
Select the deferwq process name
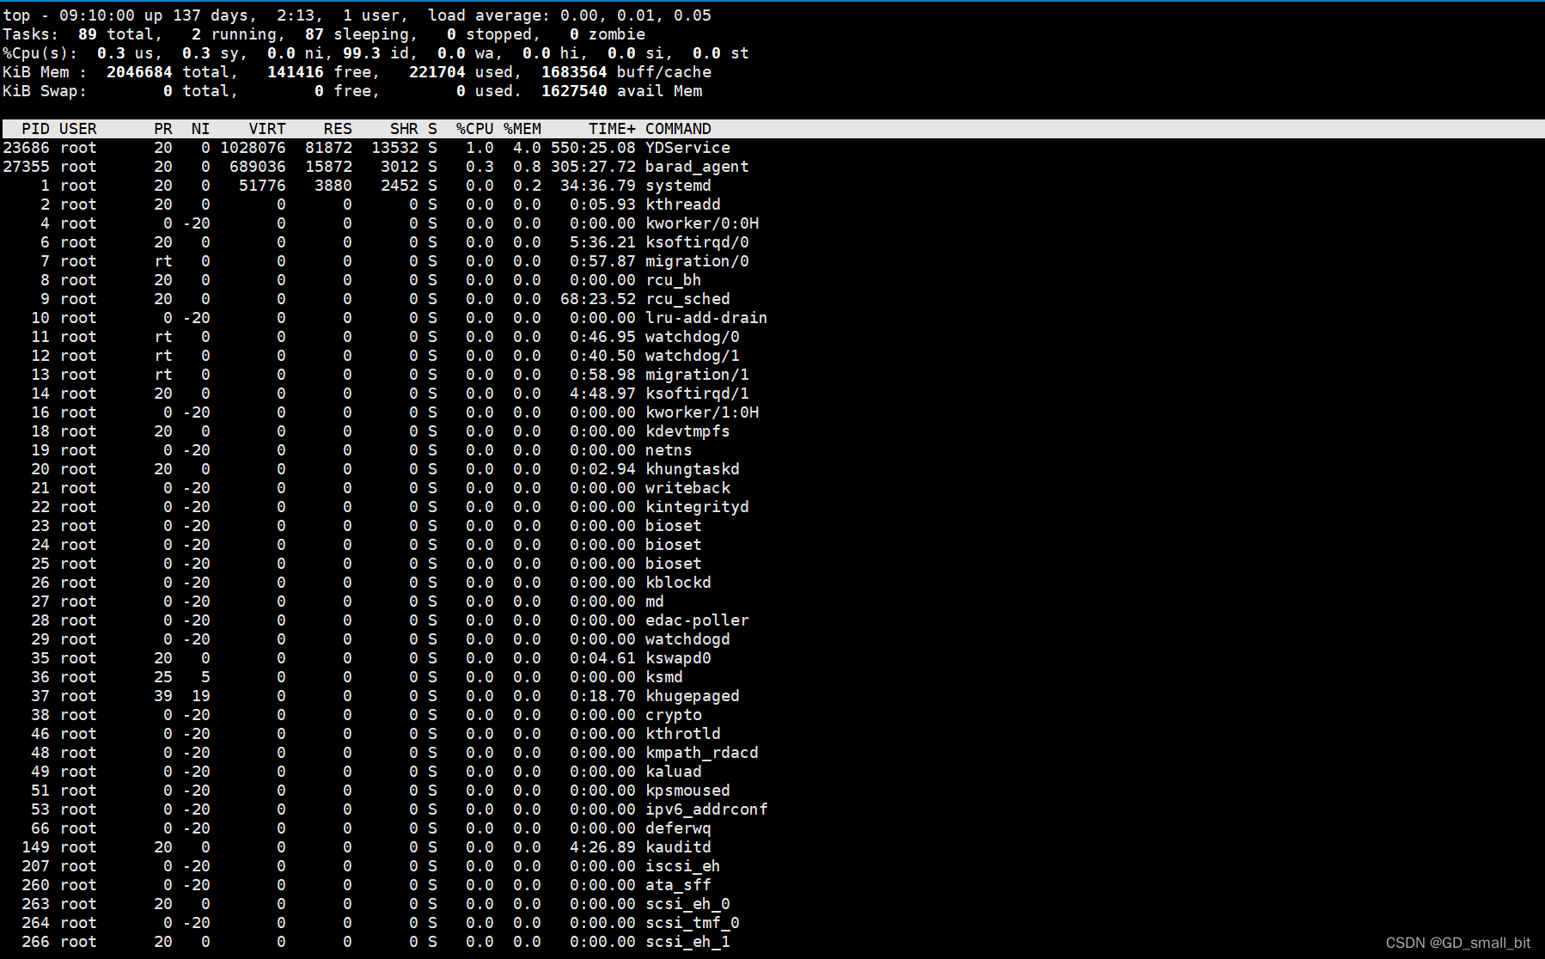(678, 828)
